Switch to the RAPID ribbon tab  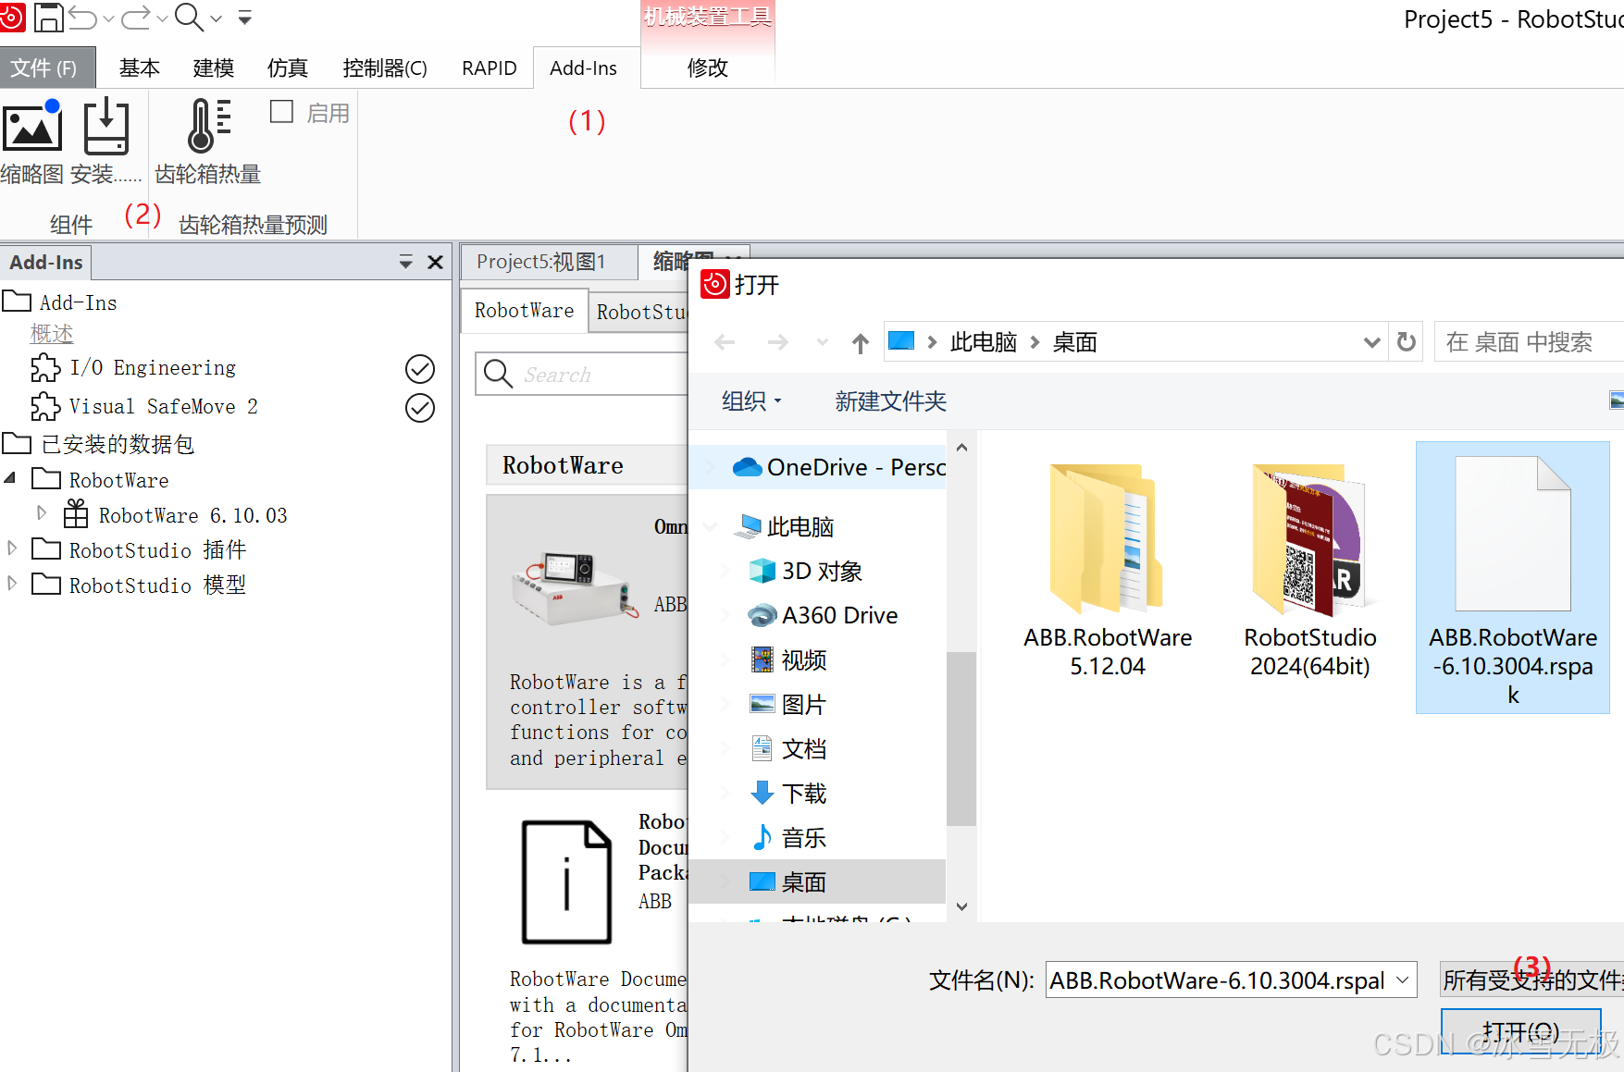pyautogui.click(x=490, y=68)
